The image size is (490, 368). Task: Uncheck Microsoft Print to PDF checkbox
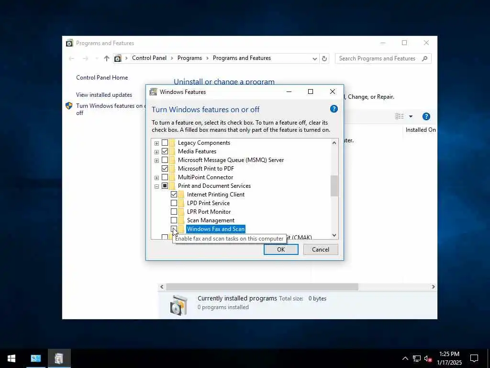tap(165, 168)
